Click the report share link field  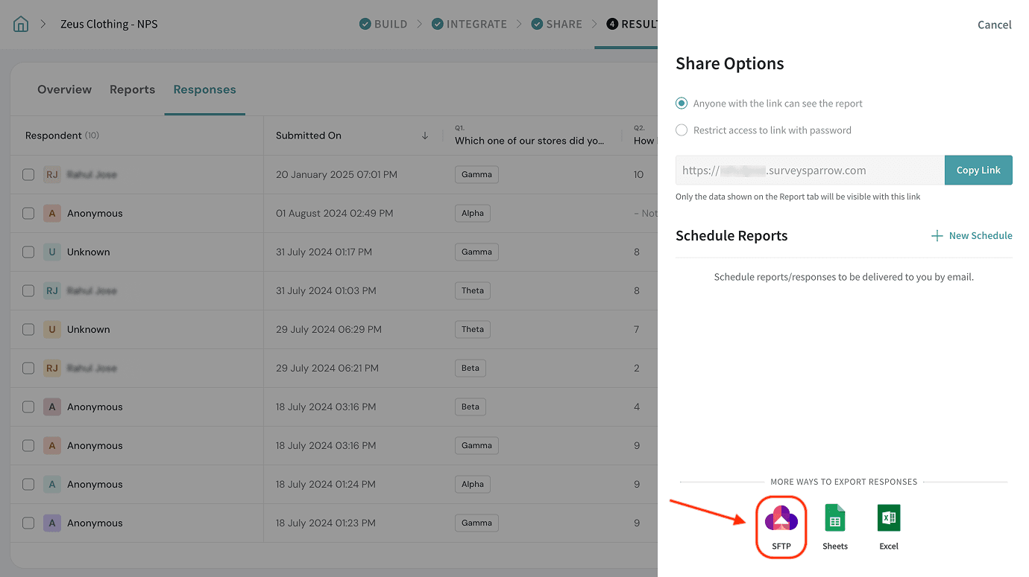(809, 170)
